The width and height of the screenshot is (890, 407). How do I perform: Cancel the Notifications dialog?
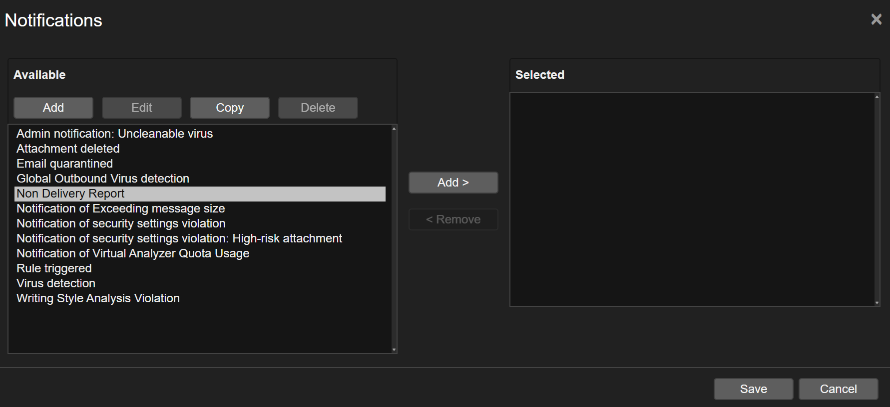point(838,389)
